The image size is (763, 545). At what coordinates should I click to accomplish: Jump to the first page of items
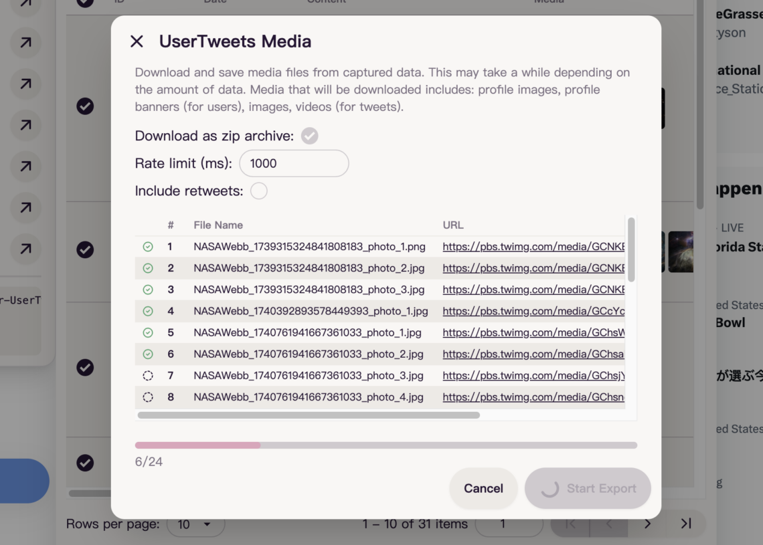[570, 524]
